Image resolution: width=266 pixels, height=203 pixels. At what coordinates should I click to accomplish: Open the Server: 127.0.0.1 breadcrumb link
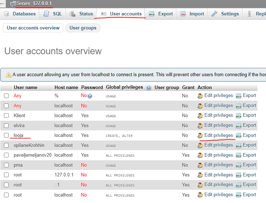(34, 4)
